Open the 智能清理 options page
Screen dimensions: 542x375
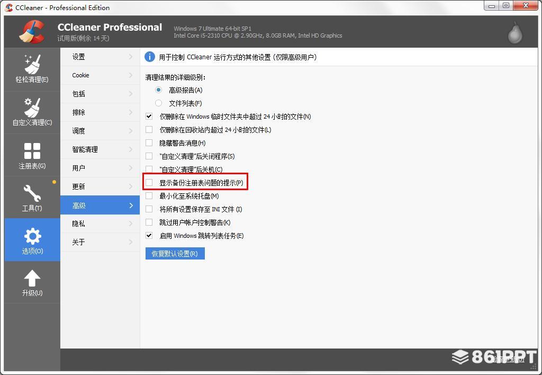point(100,149)
